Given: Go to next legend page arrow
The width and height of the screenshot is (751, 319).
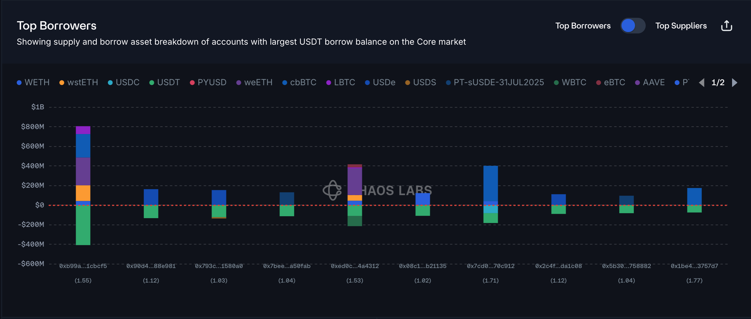Looking at the screenshot, I should [x=734, y=82].
